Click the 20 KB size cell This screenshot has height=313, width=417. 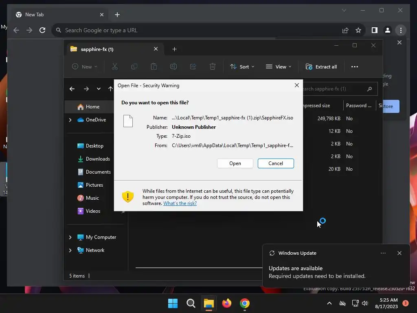coord(335,169)
